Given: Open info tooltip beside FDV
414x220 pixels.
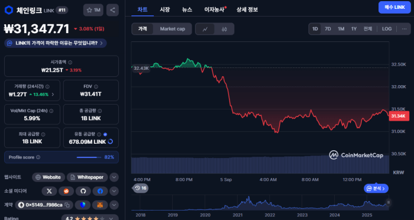Looking at the screenshot, I should (x=96, y=86).
